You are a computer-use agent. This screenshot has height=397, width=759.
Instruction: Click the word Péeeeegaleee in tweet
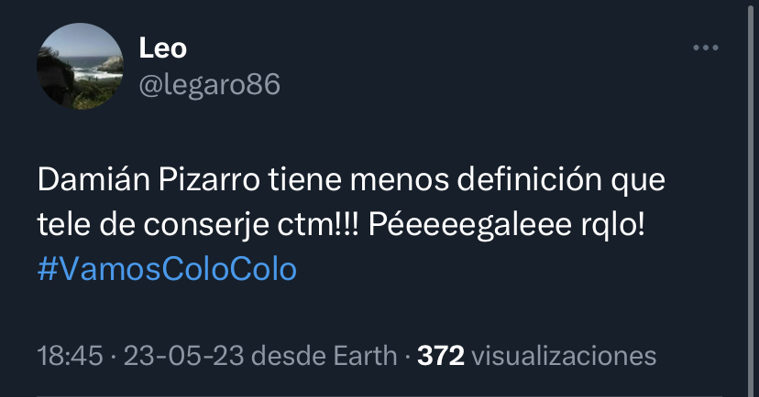point(470,225)
